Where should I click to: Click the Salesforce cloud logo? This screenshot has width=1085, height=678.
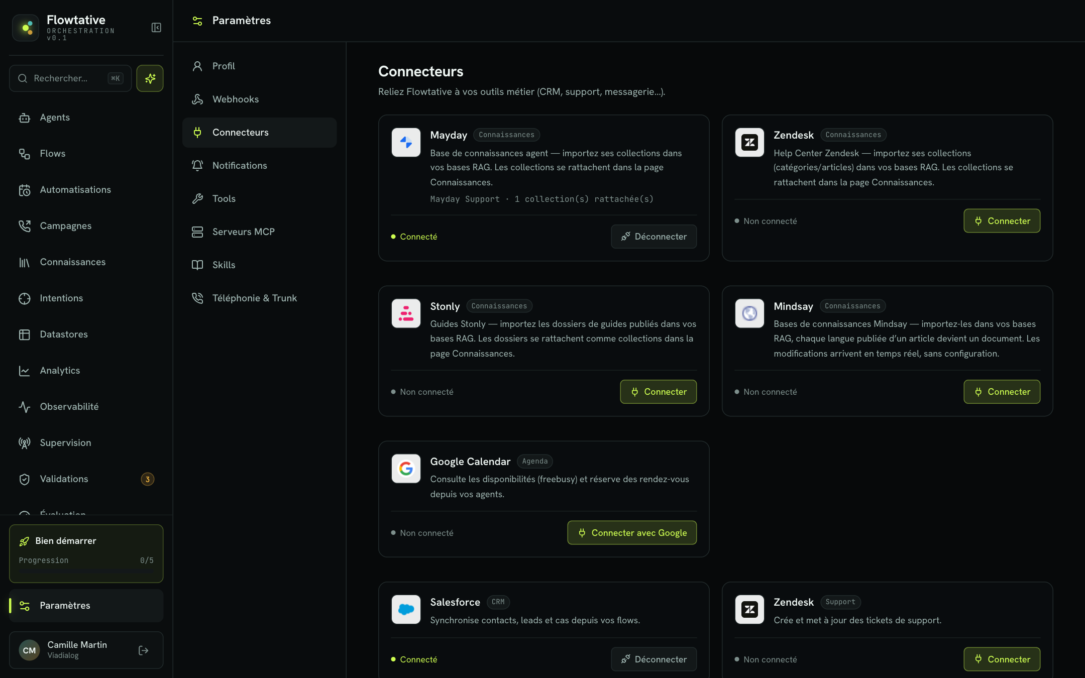406,609
